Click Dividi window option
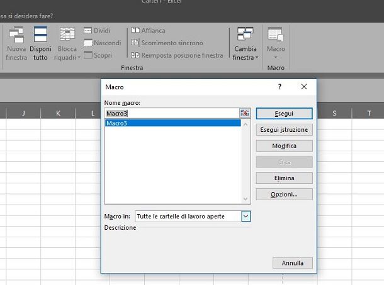Viewport: 384px width, 285px height. 97,31
